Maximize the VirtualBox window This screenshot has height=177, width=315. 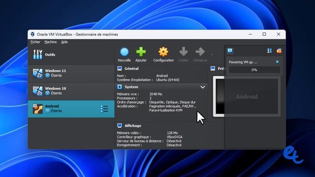point(264,34)
